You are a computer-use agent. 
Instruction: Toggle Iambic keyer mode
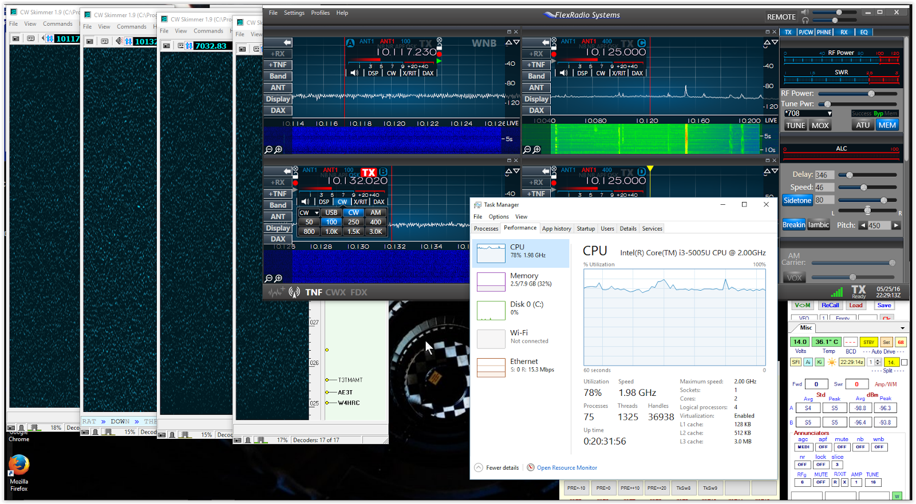[819, 225]
